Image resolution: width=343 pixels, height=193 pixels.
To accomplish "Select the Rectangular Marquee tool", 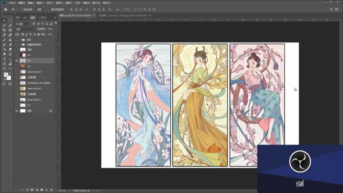I will point(10,20).
